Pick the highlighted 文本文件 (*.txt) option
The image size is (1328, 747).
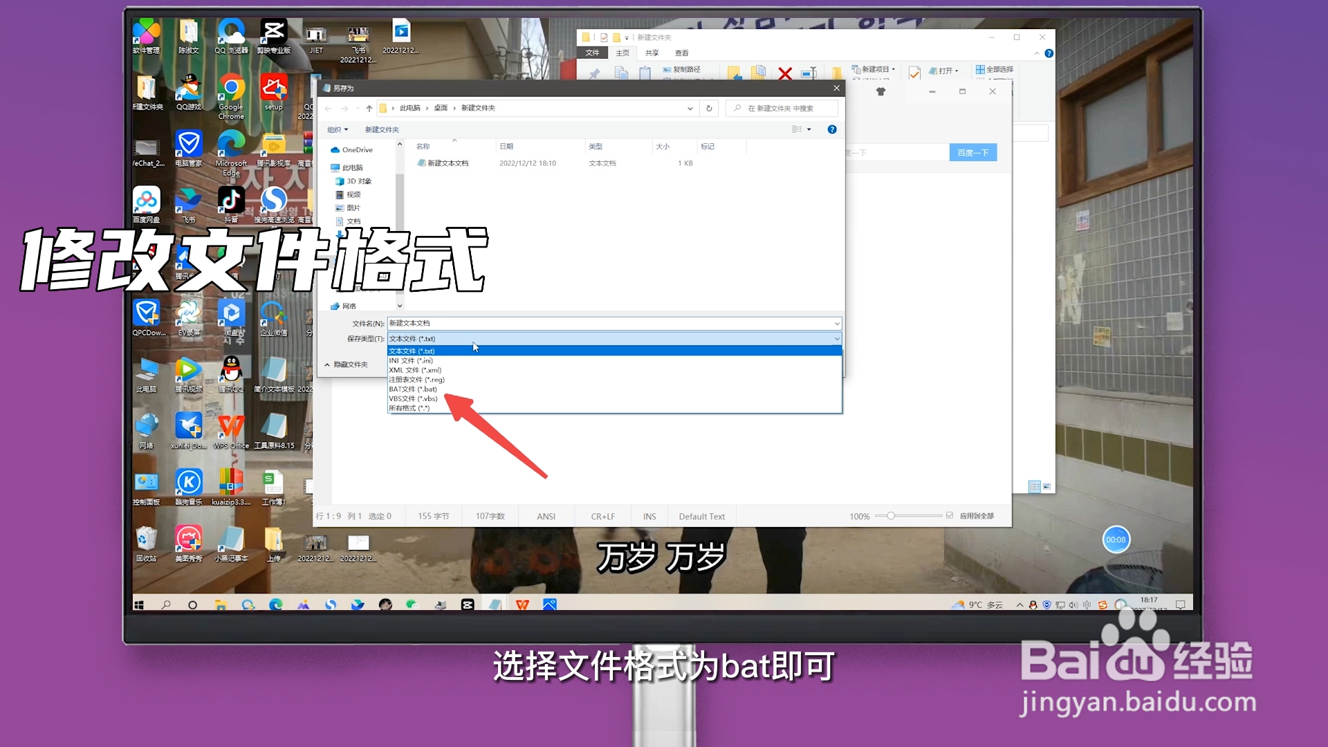(614, 351)
